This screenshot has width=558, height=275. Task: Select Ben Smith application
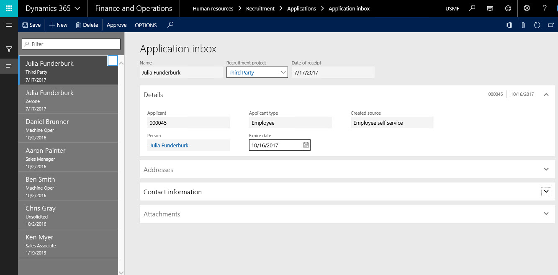(68, 186)
